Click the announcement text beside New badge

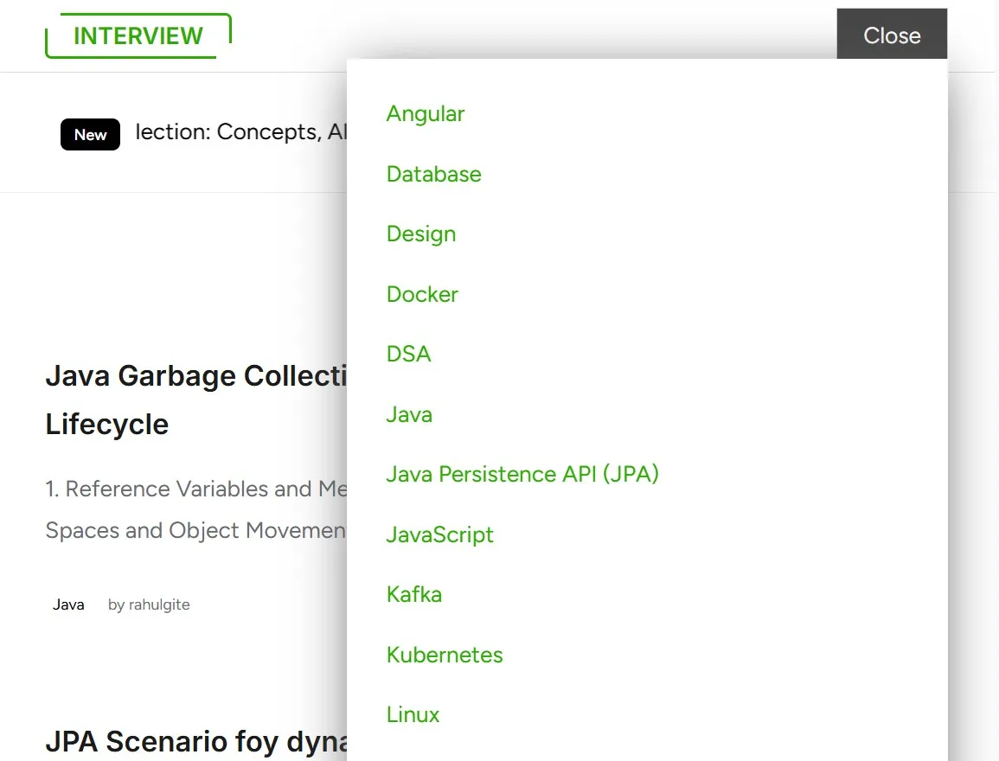point(240,131)
